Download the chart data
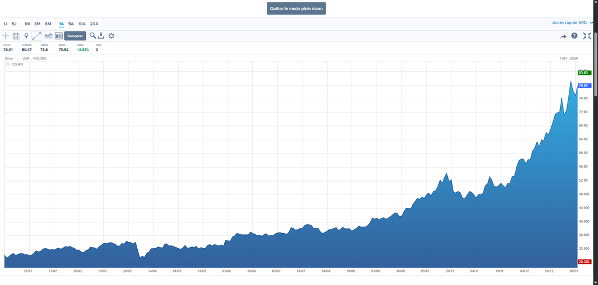This screenshot has width=598, height=285. 101,36
